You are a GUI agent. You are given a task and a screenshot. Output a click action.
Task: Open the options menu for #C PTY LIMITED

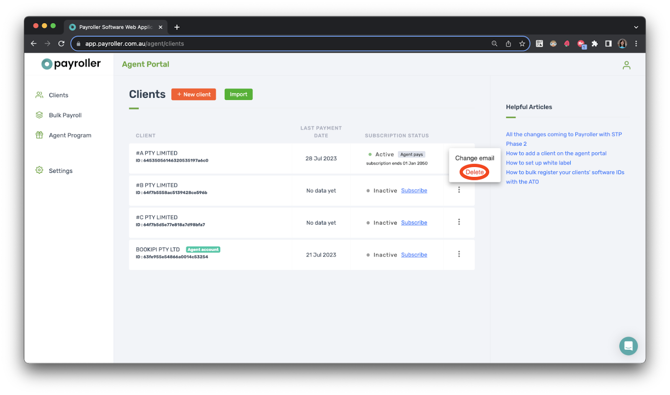[459, 222]
